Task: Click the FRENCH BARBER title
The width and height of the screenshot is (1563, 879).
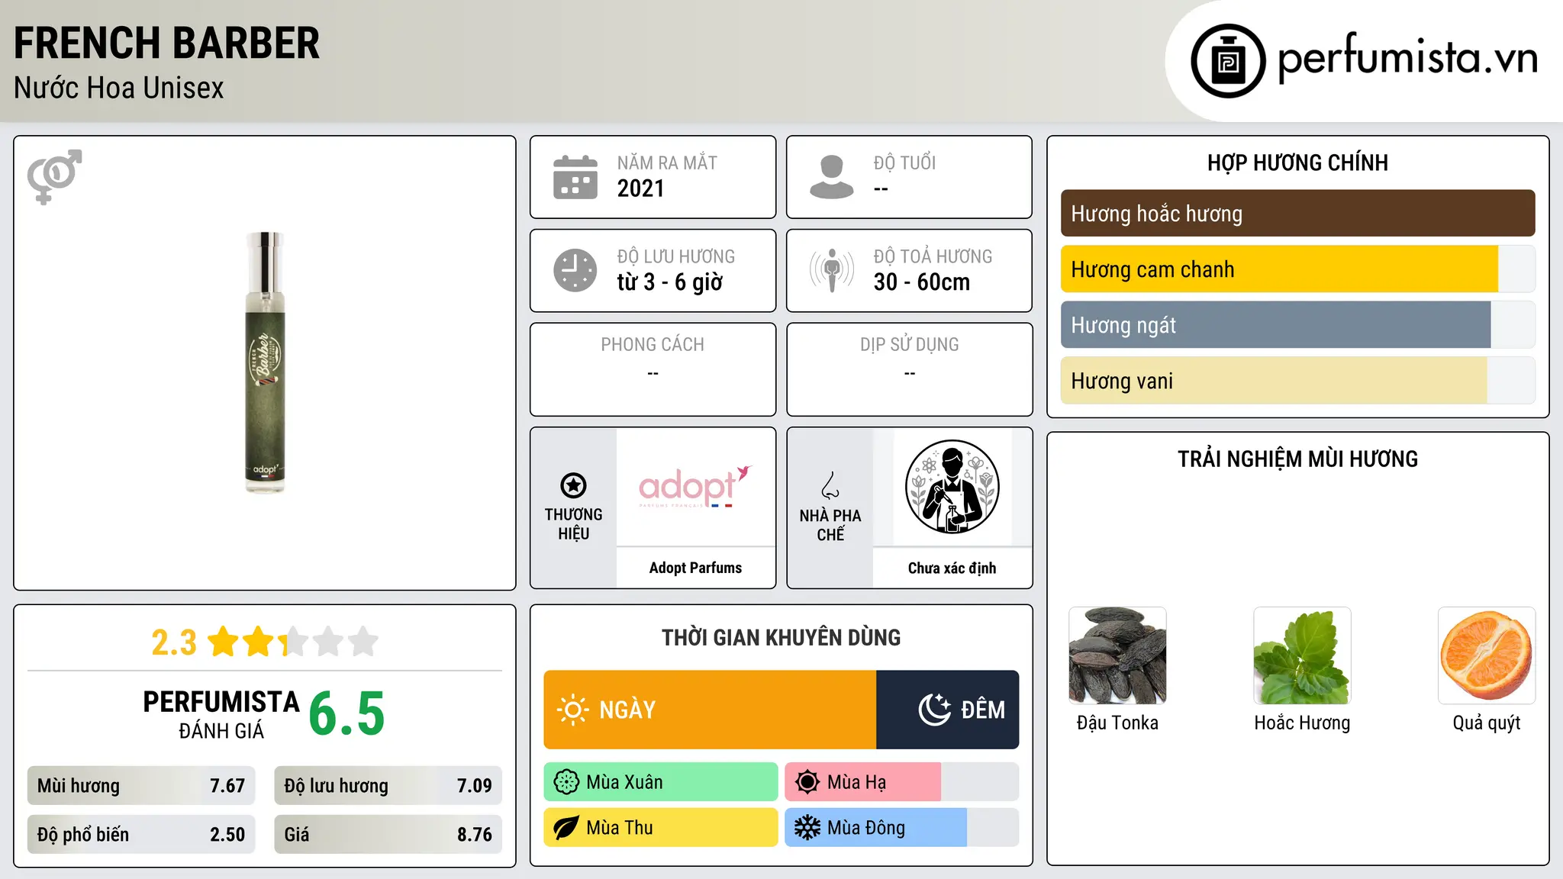Action: pos(167,43)
